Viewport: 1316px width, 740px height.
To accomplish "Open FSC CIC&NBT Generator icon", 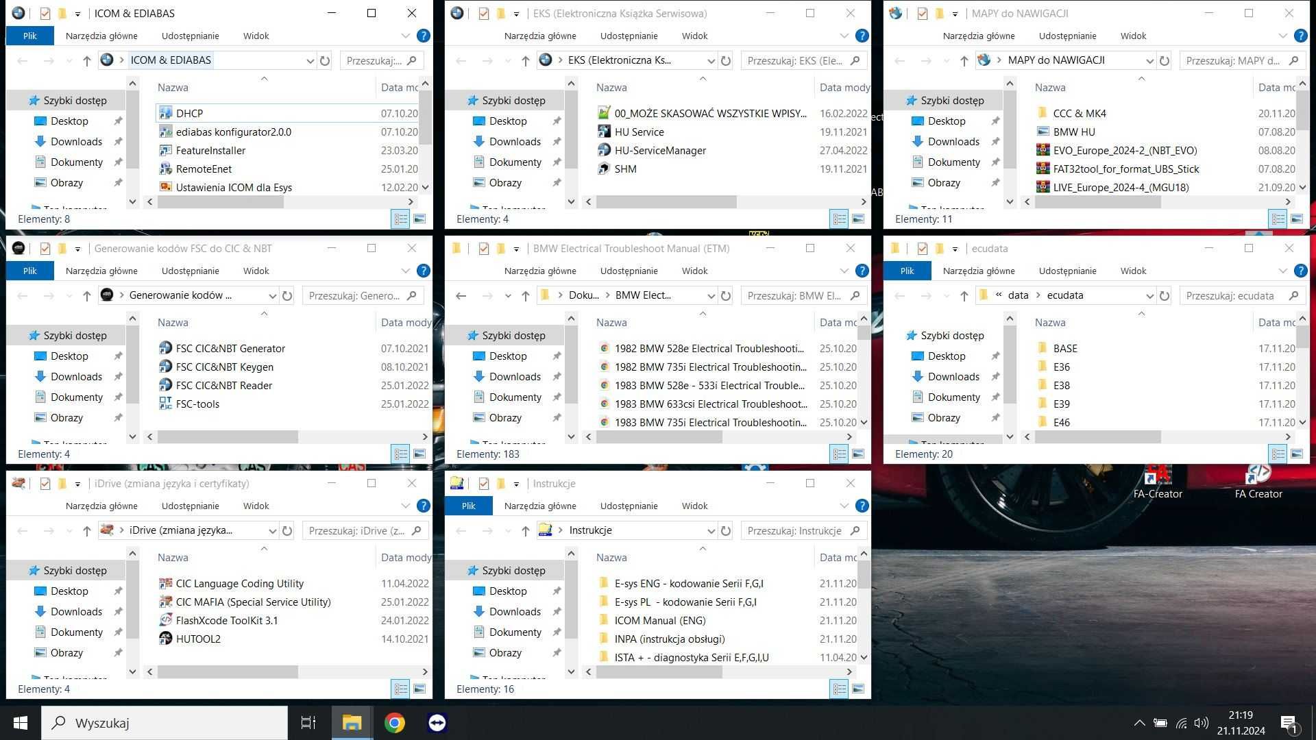I will pos(165,348).
